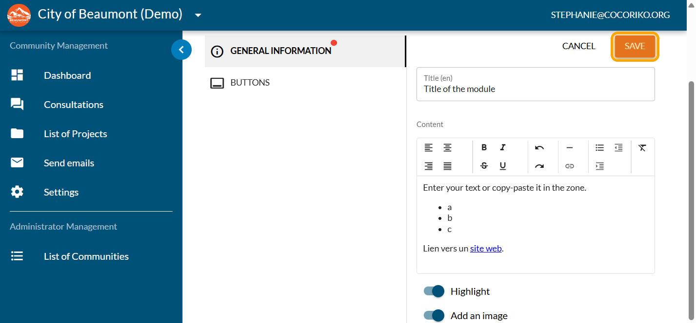
Task: Open Consultations in the sidebar
Action: (x=74, y=105)
